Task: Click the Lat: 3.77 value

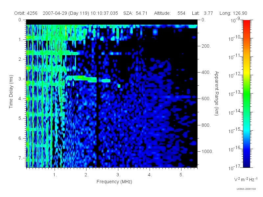Action: point(202,13)
